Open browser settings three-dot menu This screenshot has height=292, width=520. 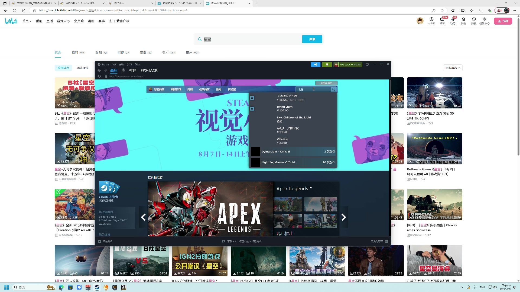tap(515, 10)
